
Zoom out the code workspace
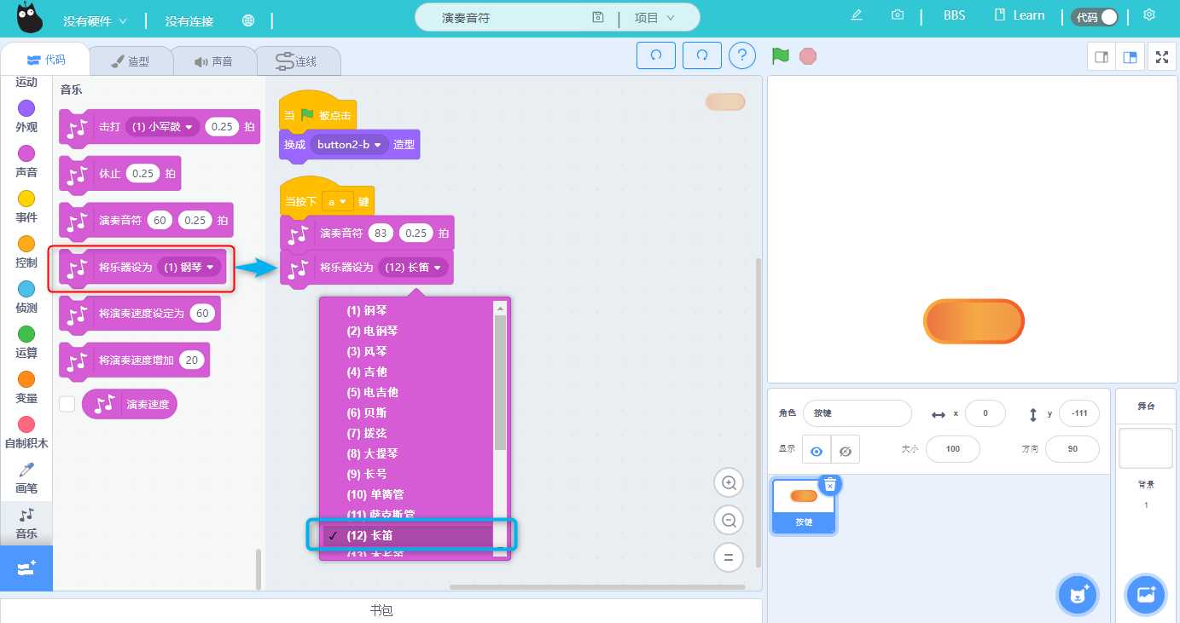[729, 520]
